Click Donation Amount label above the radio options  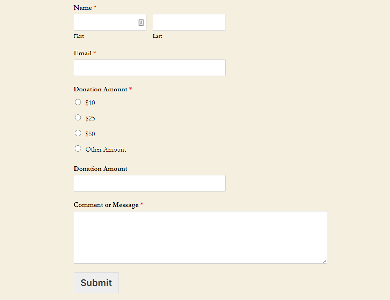(100, 89)
